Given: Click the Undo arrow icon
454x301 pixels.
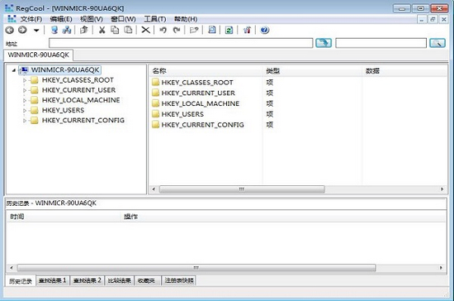Looking at the screenshot, I should coord(163,30).
